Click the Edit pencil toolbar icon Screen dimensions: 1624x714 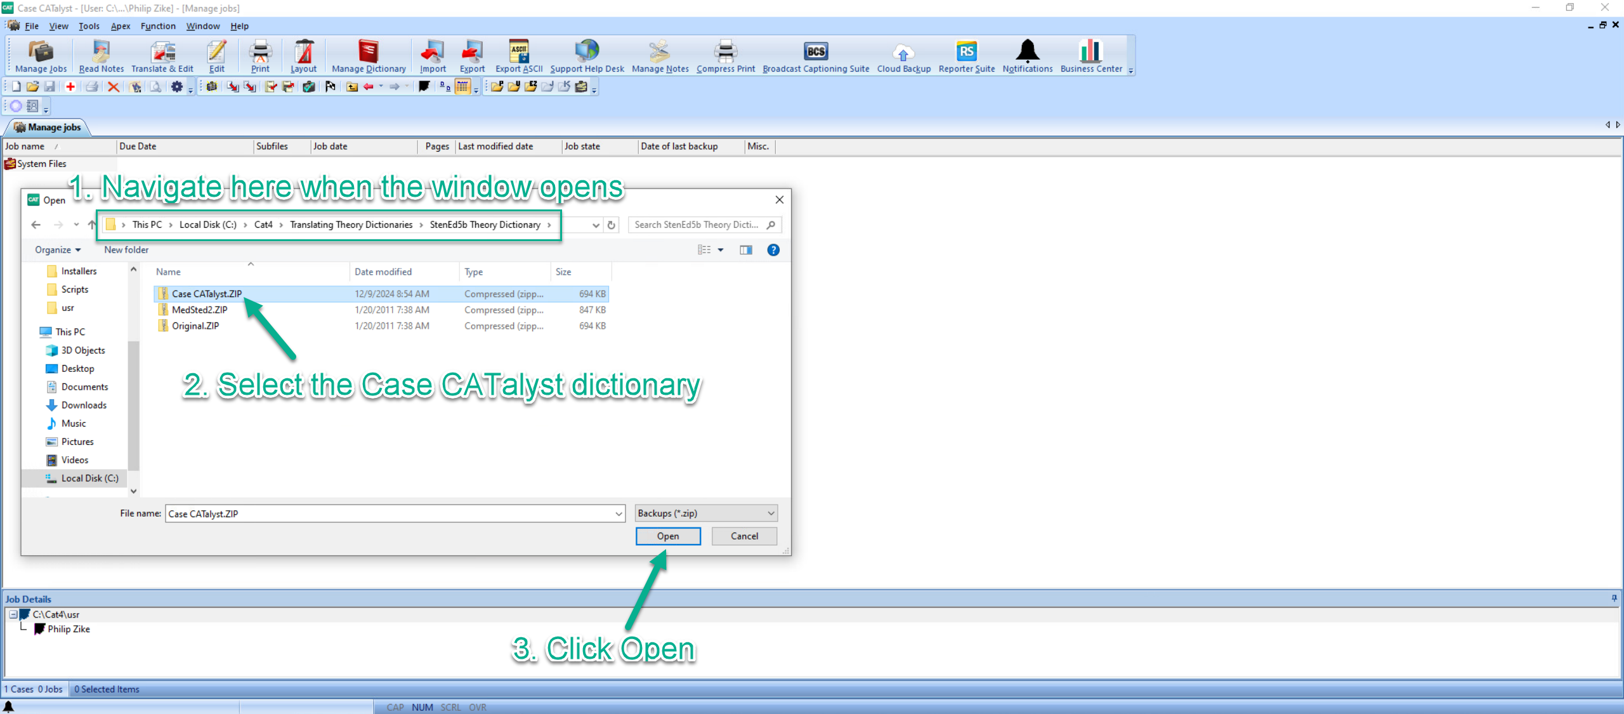tap(217, 56)
